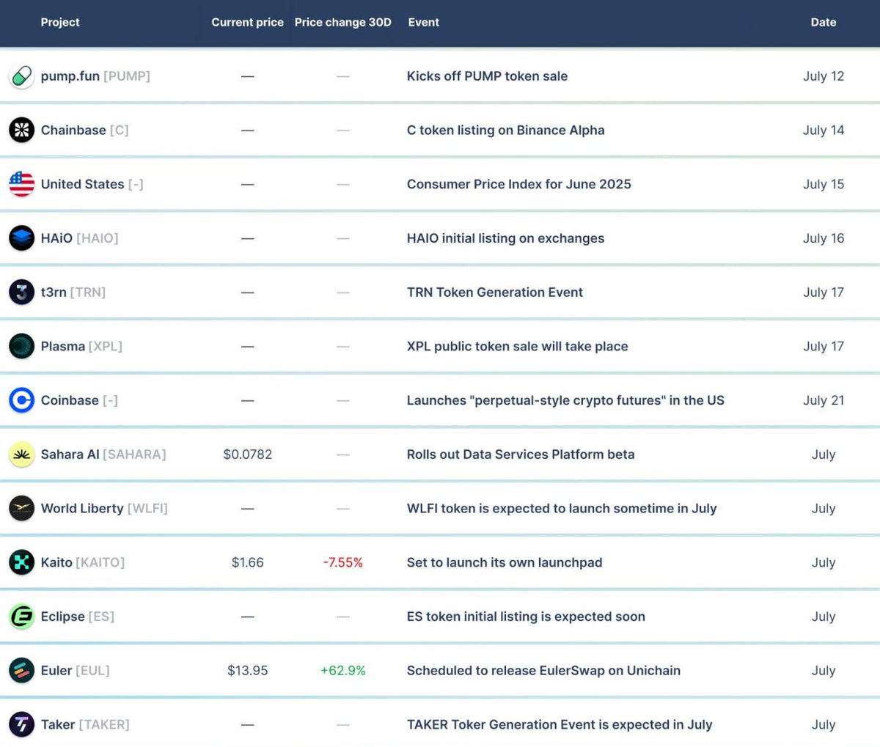Click the Plasma logo icon
Viewport: 880px width, 747px height.
(22, 346)
